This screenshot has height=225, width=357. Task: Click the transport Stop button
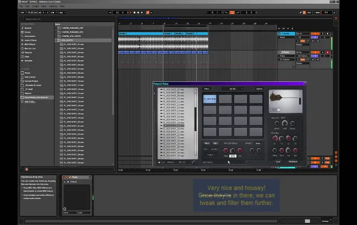(x=135, y=12)
